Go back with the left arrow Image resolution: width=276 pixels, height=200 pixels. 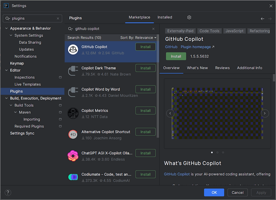(262, 19)
